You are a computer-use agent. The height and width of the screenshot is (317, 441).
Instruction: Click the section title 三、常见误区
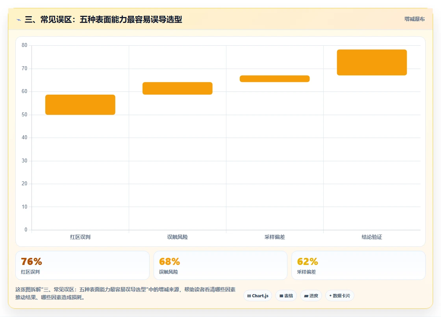click(x=103, y=19)
